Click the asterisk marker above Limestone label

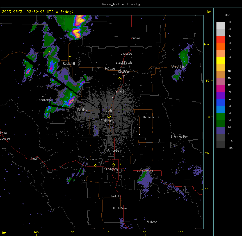[43, 97]
